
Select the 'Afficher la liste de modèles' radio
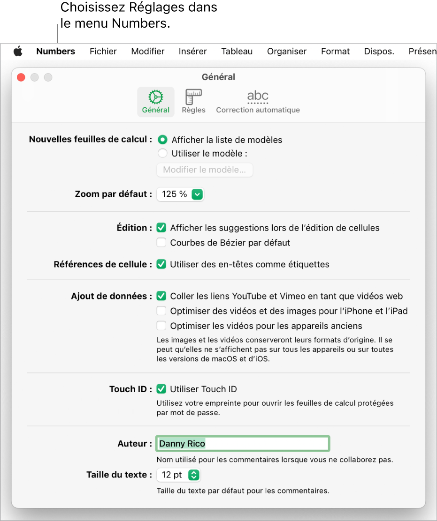[162, 140]
